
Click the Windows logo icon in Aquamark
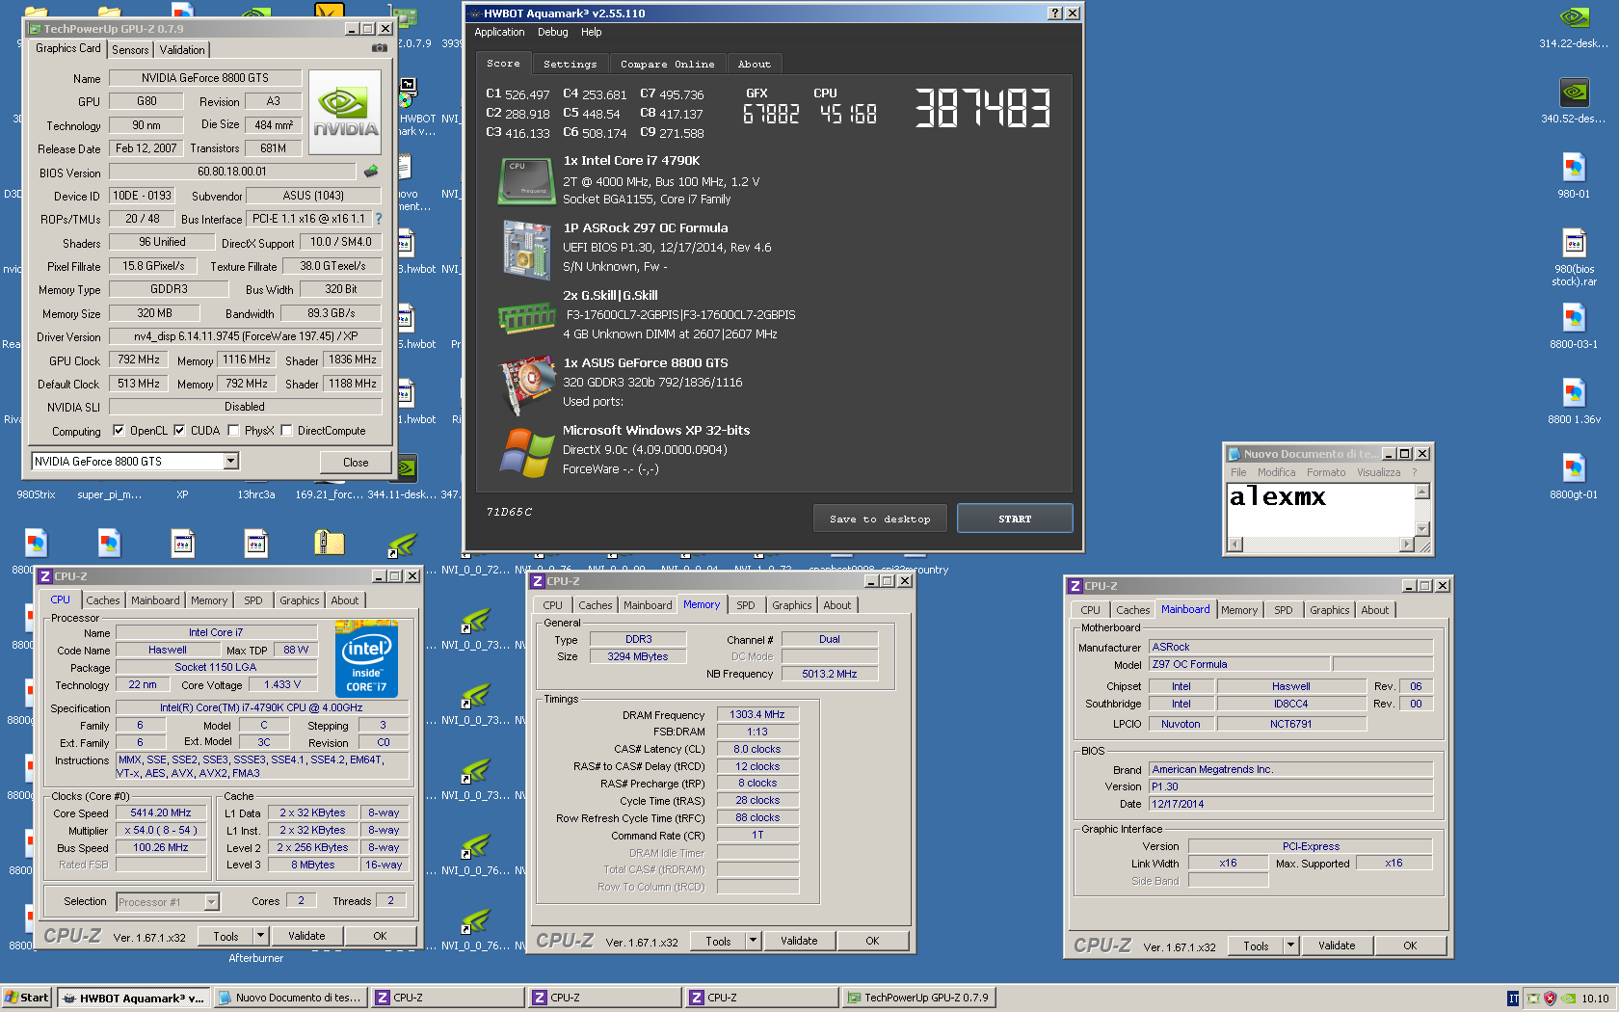(526, 452)
